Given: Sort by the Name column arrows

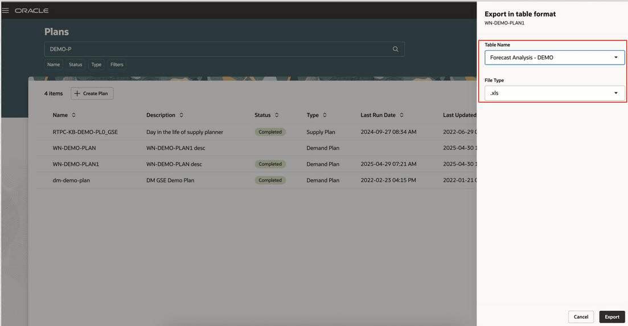Looking at the screenshot, I should pyautogui.click(x=73, y=115).
